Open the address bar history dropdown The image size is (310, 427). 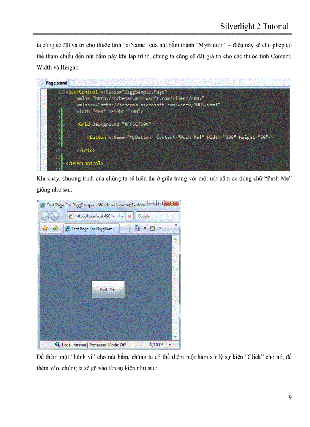pos(114,216)
